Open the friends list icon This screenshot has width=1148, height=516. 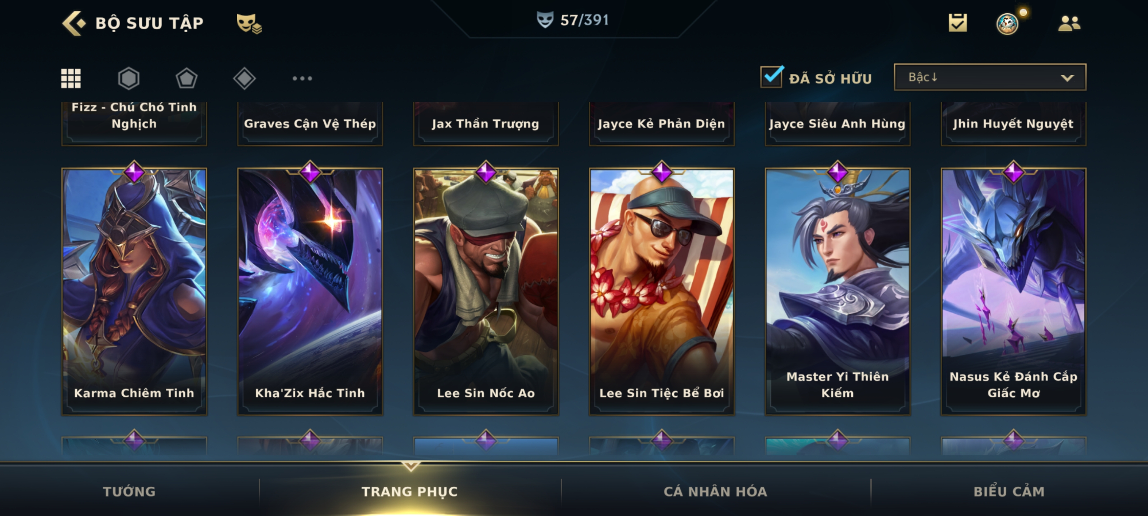(1069, 23)
